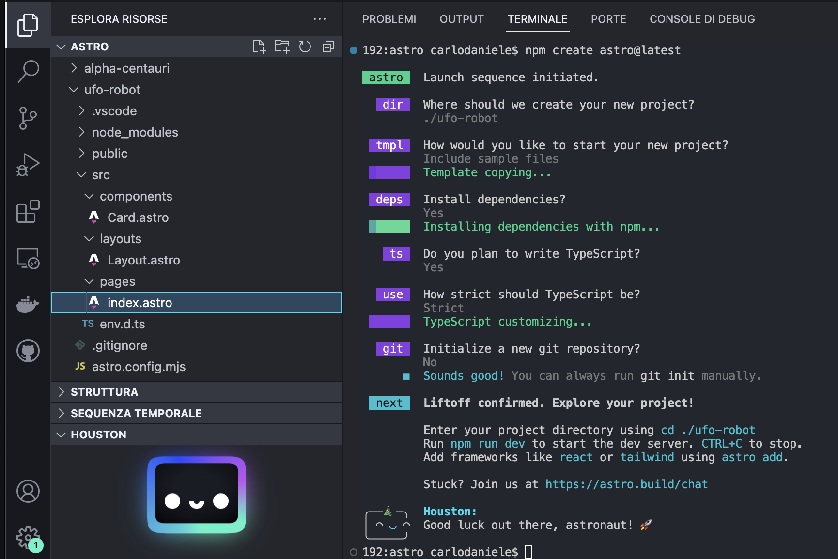Select the TERMINALE tab
This screenshot has width=838, height=559.
pos(537,19)
